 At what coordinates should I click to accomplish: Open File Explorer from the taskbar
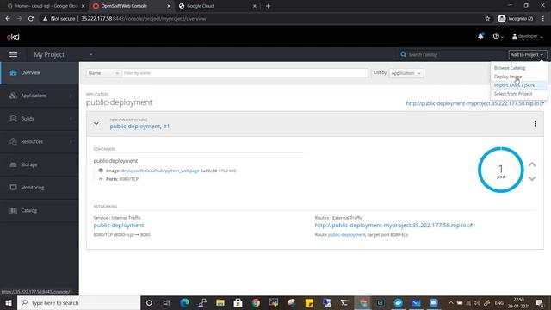click(x=220, y=303)
